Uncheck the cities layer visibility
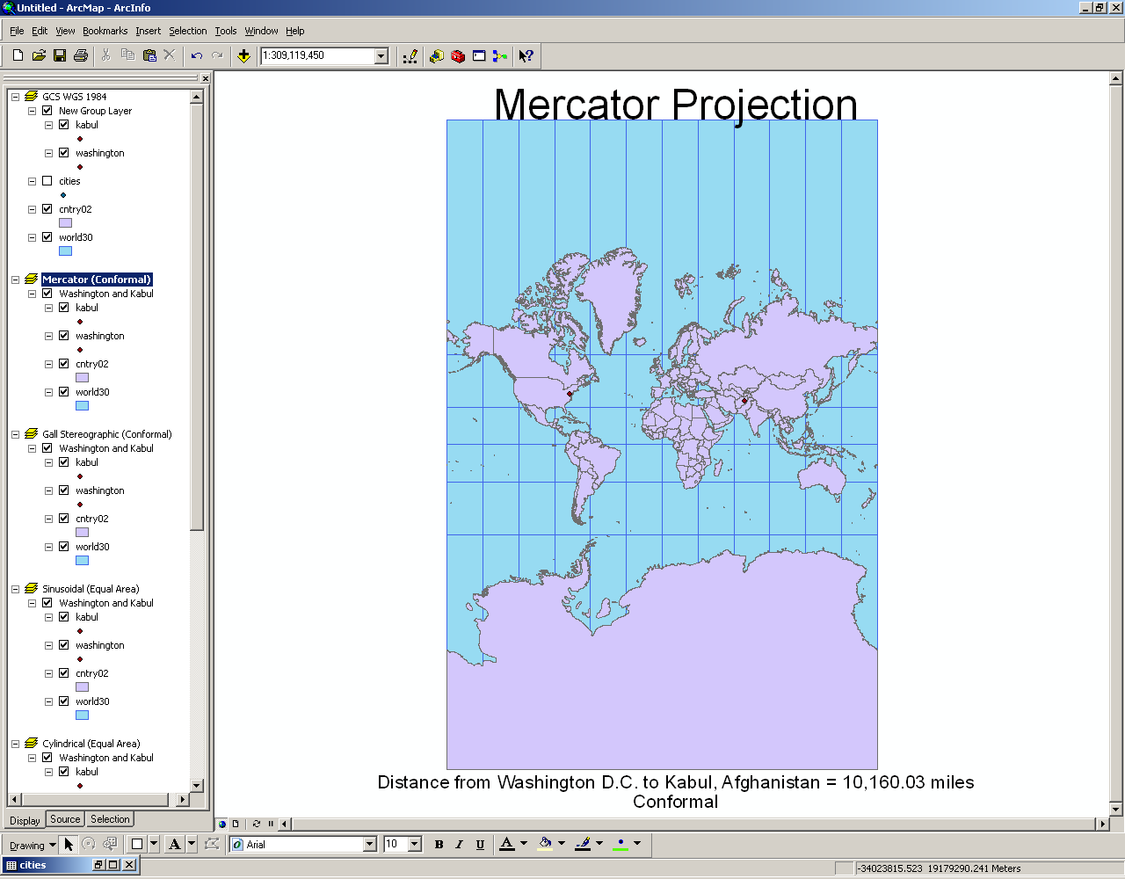The height and width of the screenshot is (879, 1125). click(47, 180)
